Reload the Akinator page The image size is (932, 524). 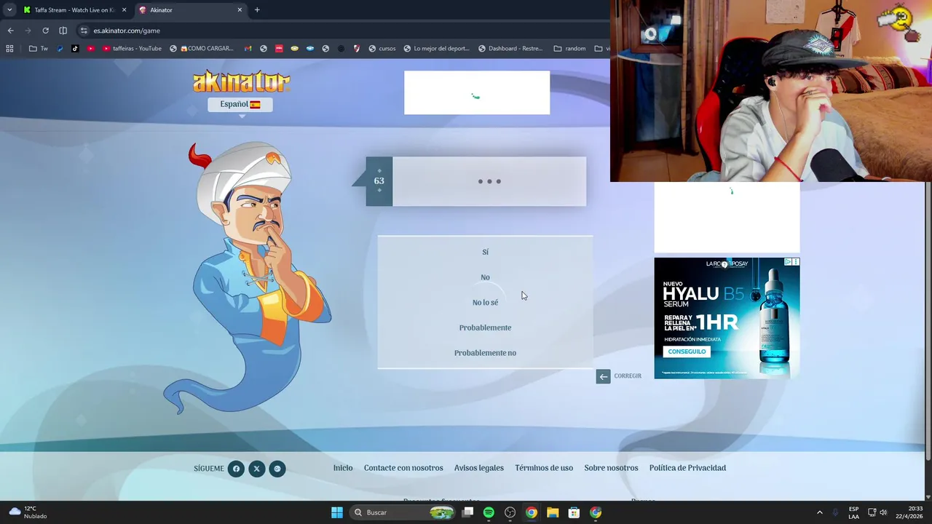point(45,31)
